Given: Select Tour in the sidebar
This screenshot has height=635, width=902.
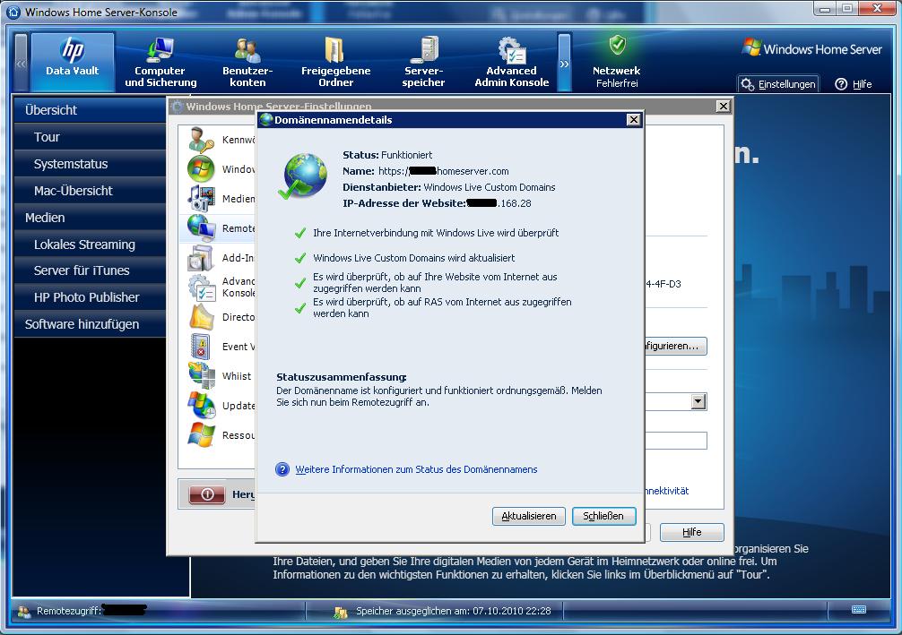Looking at the screenshot, I should tap(90, 137).
